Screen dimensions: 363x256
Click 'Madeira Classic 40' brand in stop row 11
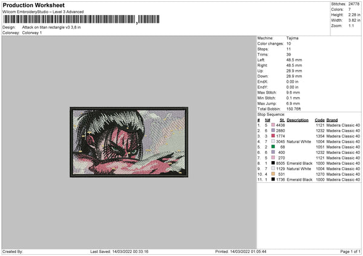click(343, 180)
